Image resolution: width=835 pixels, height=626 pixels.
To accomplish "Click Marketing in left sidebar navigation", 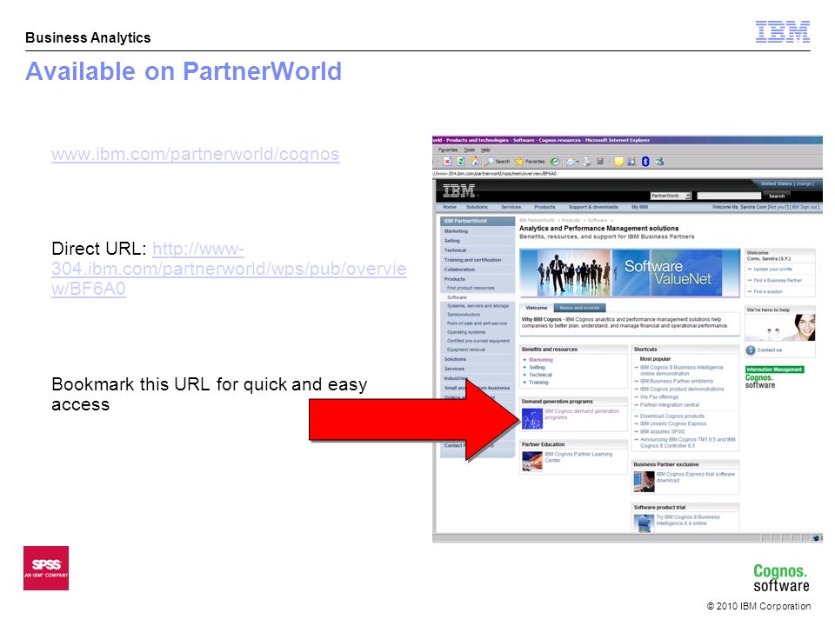I will pos(456,231).
